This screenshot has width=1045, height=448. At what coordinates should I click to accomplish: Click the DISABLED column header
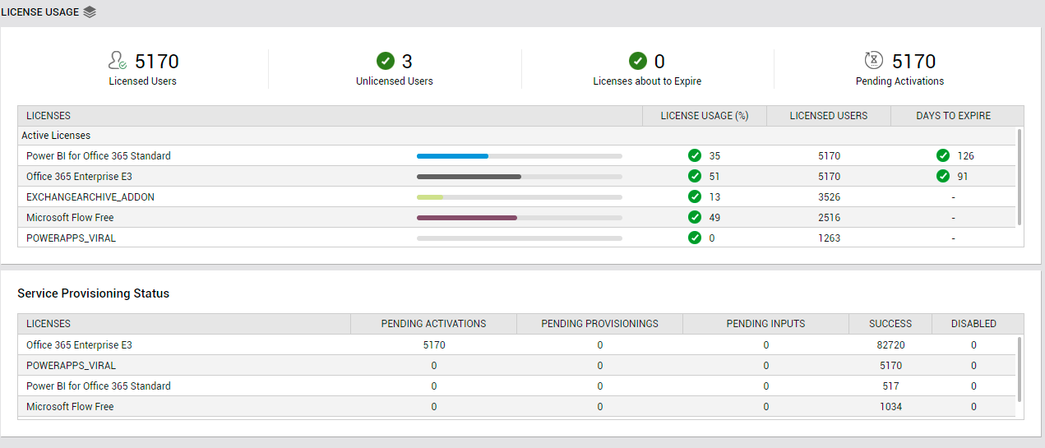973,324
